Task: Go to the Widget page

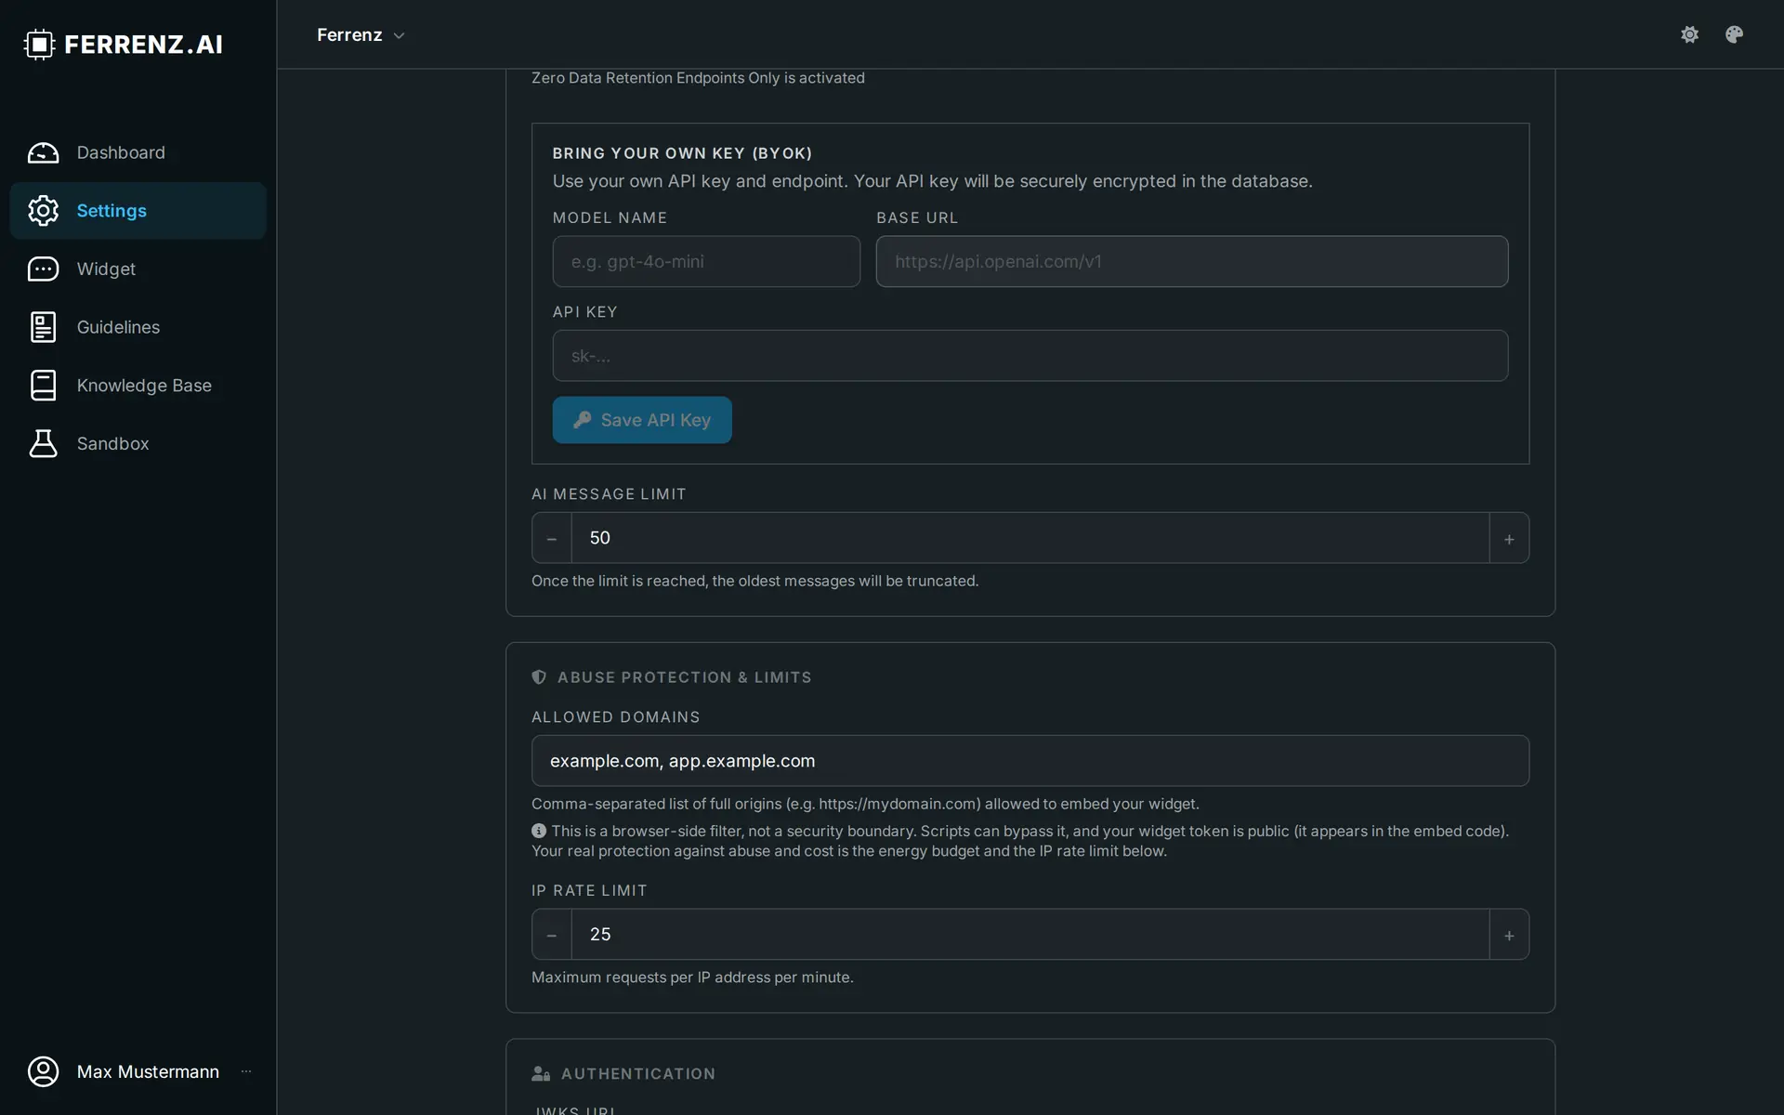Action: 138,269
